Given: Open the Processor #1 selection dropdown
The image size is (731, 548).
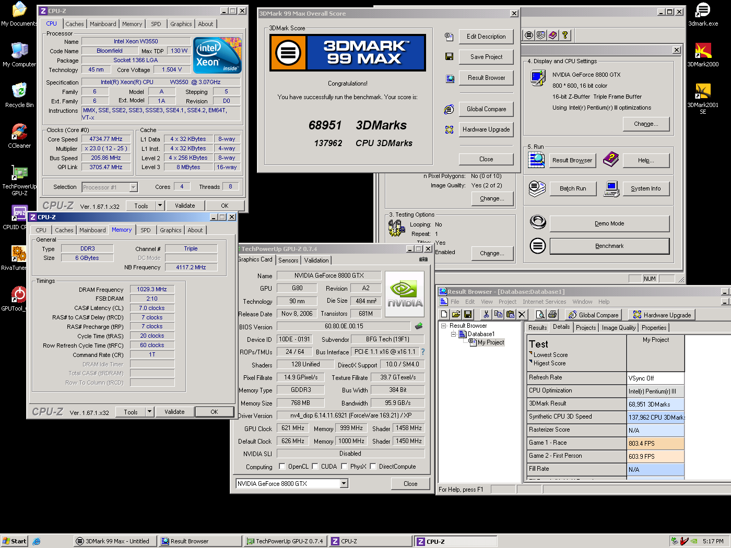Looking at the screenshot, I should (133, 187).
